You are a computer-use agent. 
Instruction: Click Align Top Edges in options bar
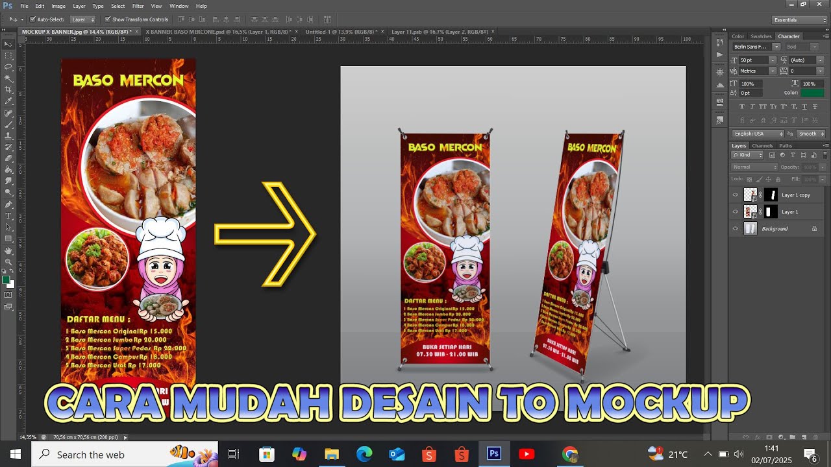click(x=182, y=19)
